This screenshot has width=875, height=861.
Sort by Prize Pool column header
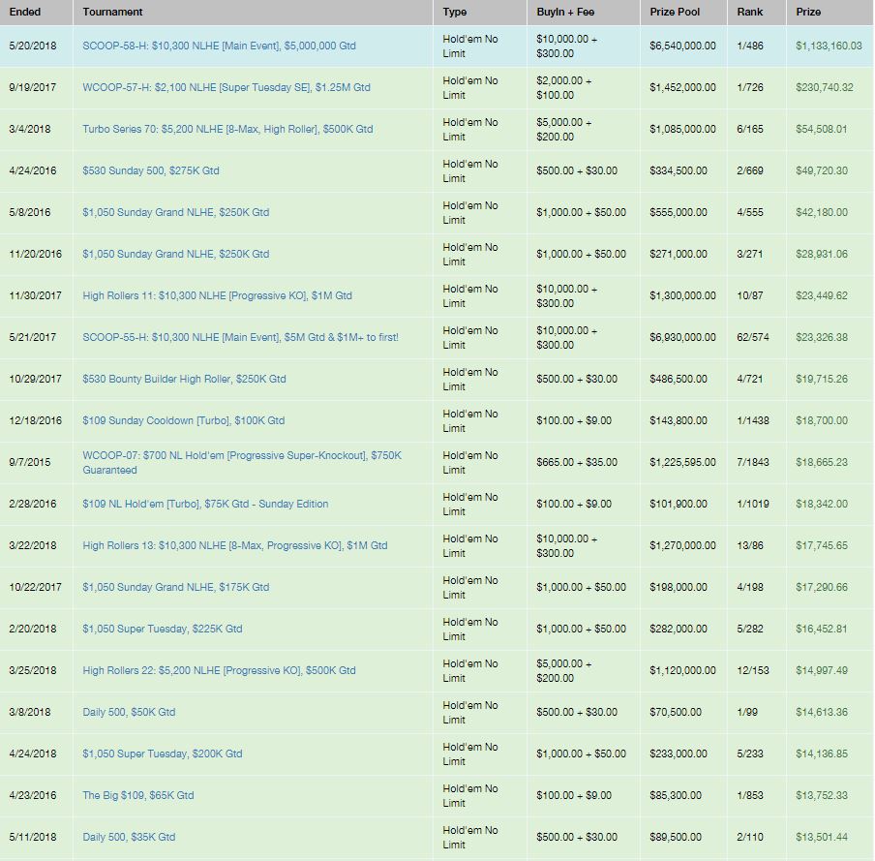click(674, 12)
